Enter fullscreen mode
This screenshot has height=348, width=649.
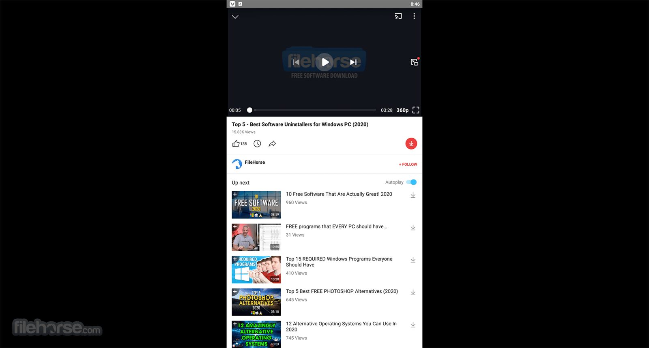(416, 110)
